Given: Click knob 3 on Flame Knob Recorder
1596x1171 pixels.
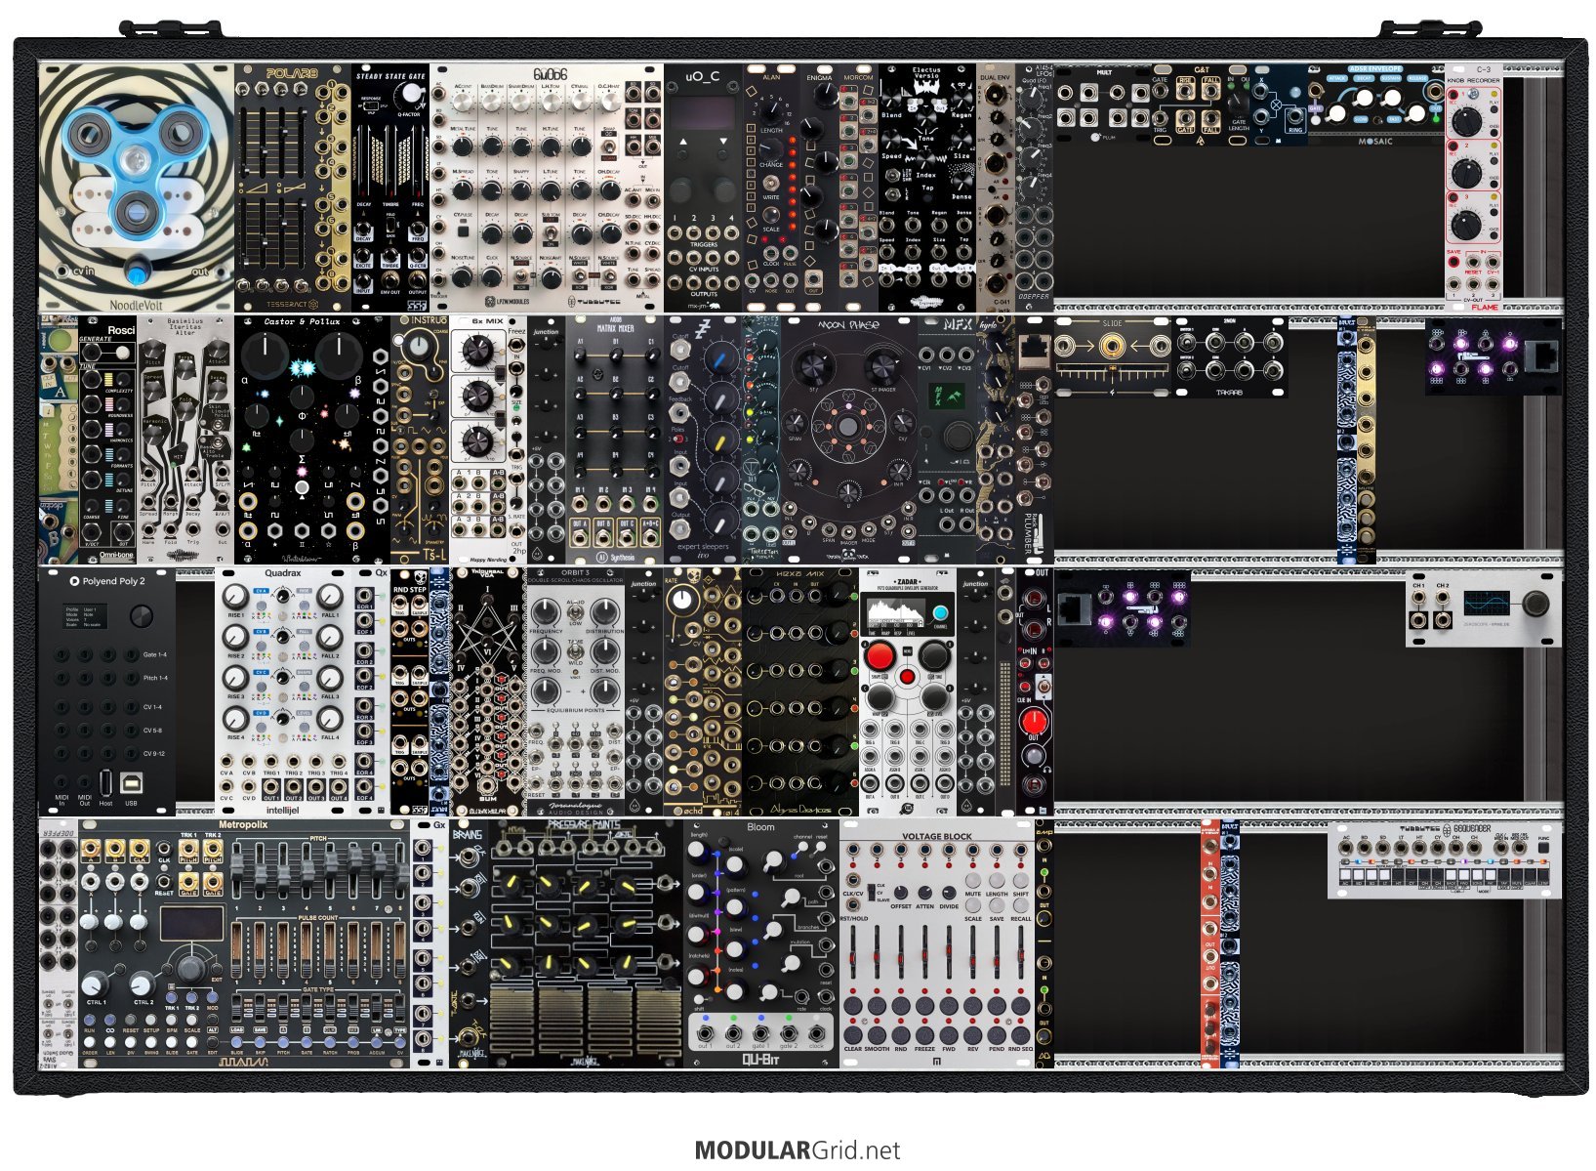Looking at the screenshot, I should 1465,225.
